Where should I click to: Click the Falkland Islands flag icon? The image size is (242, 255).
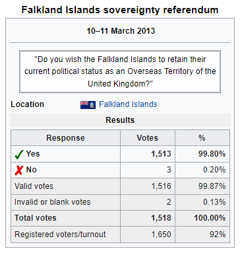pos(88,105)
